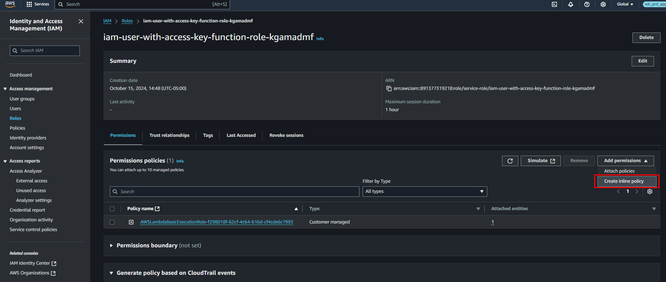Open Unused access in sidebar
Screen dimensions: 666x282
coord(31,191)
